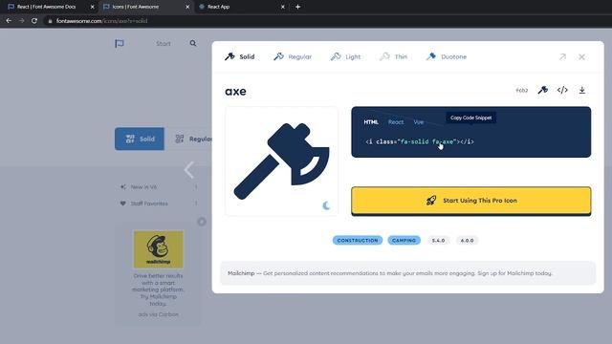
Task: Reload the current page
Action: [34, 21]
